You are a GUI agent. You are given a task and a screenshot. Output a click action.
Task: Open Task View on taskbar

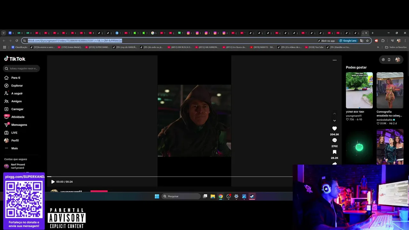click(205, 196)
